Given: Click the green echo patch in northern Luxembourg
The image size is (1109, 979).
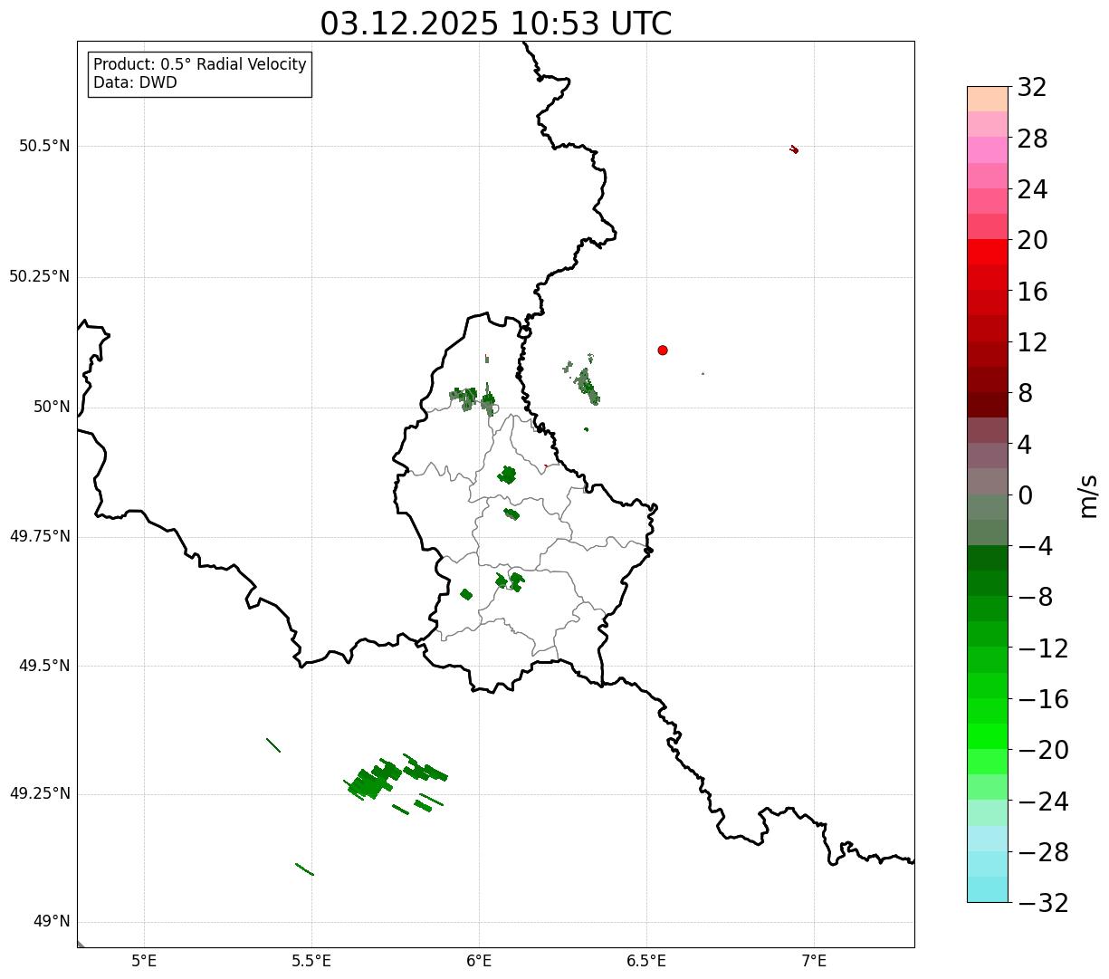Looking at the screenshot, I should [473, 397].
